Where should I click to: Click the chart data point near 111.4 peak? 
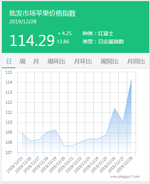(115, 108)
